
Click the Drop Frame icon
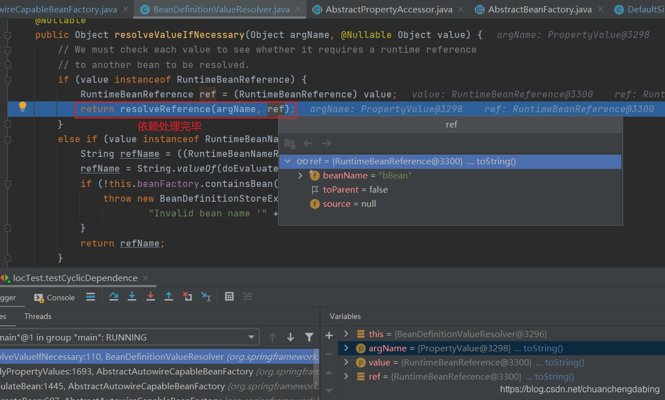click(x=187, y=296)
